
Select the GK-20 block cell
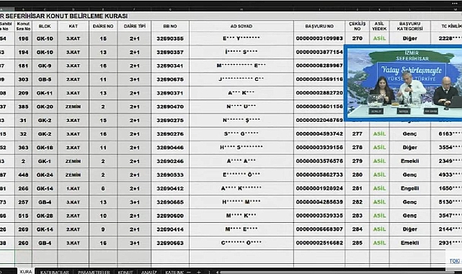(x=45, y=107)
